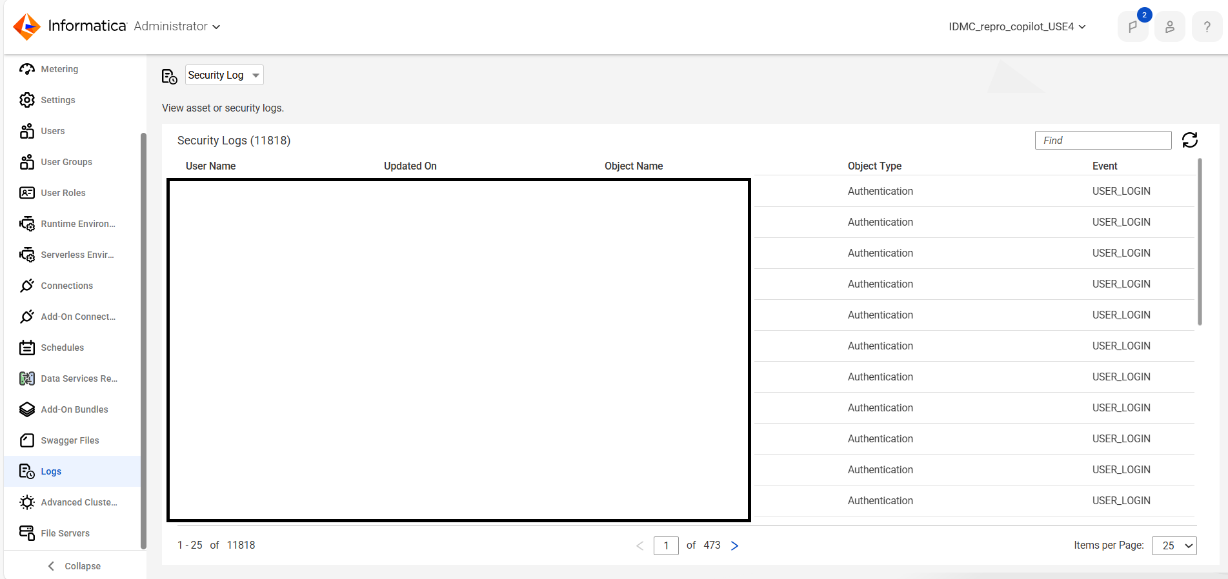Open the Metering page icon
1228x579 pixels.
coord(27,69)
